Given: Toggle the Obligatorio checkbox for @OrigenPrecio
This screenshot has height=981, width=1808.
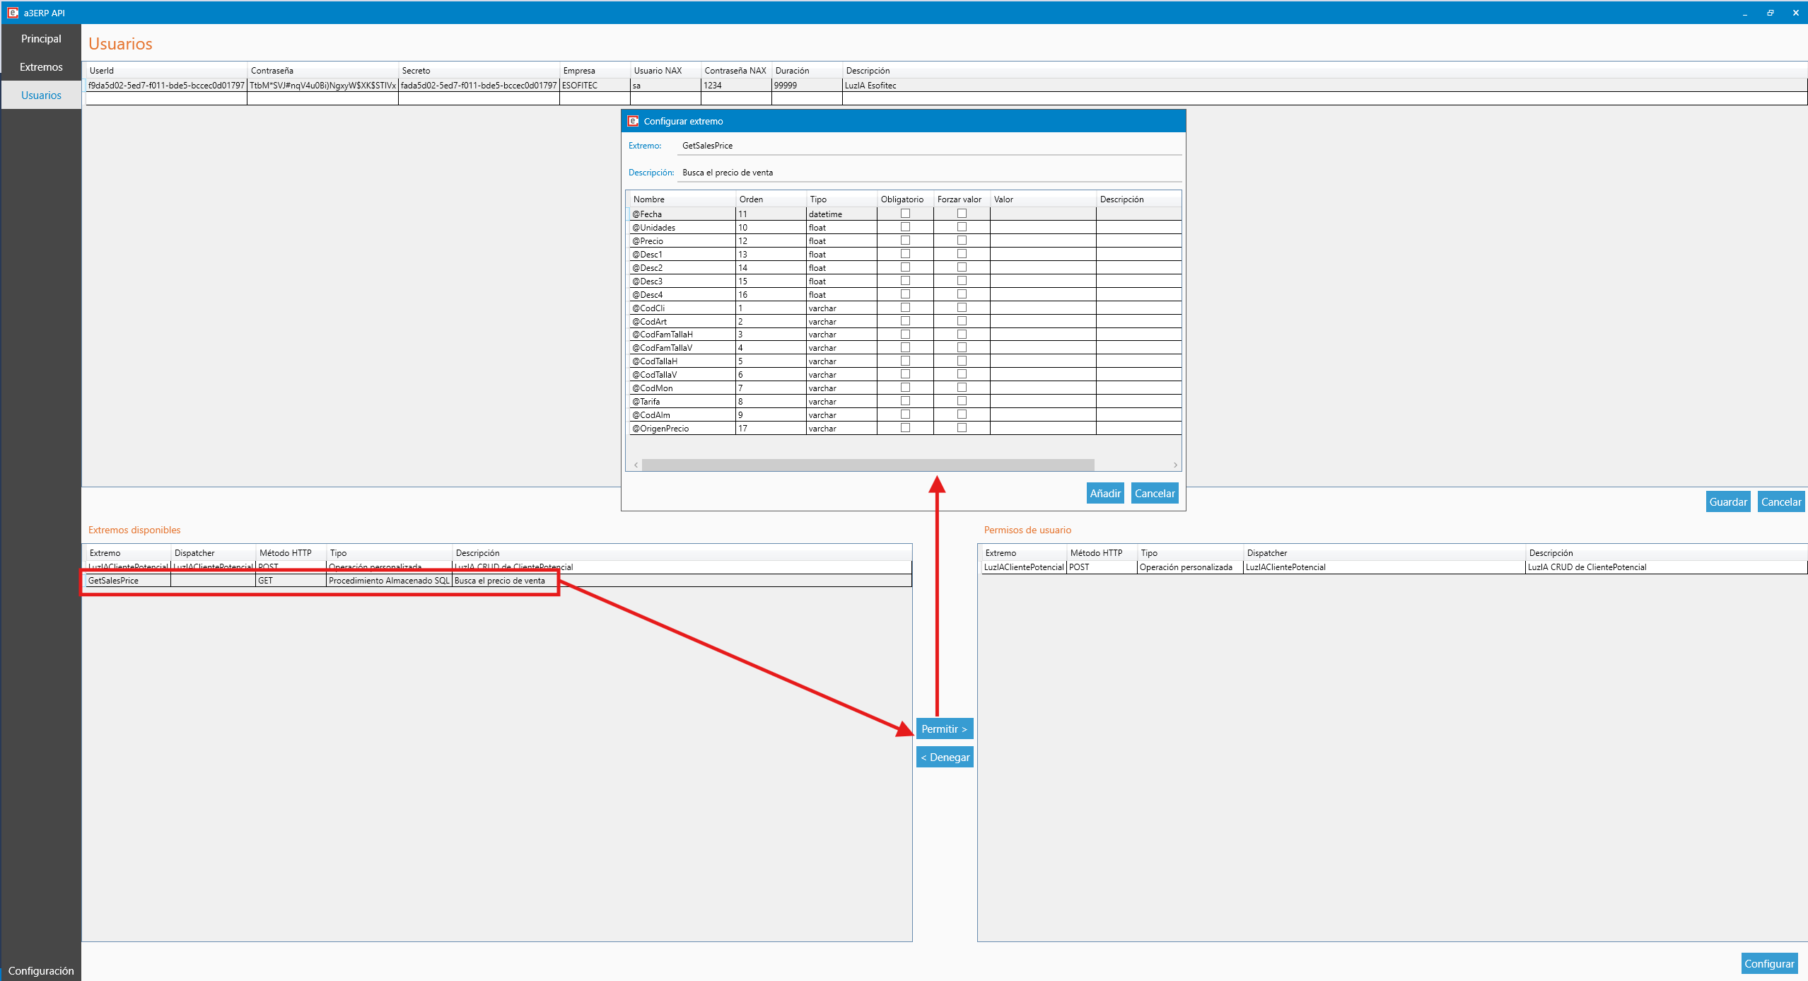Looking at the screenshot, I should (x=905, y=428).
